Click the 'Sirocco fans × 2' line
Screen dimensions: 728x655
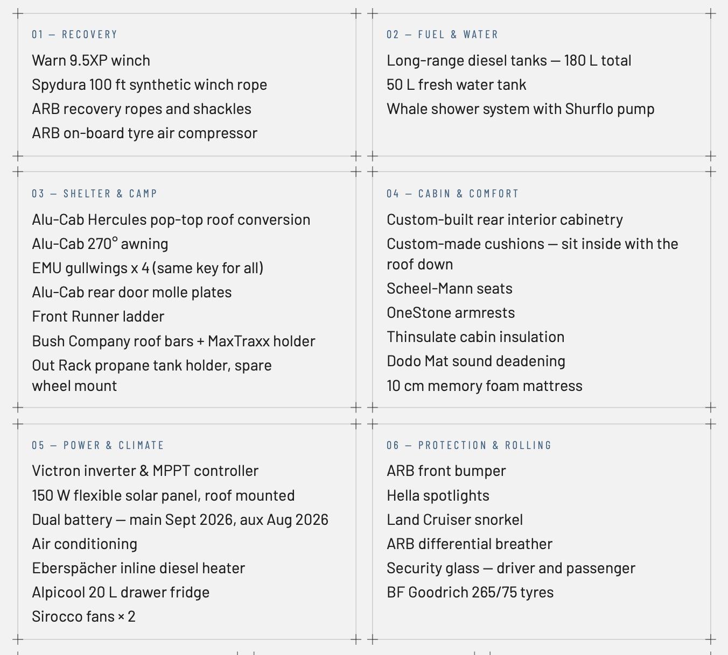coord(83,617)
